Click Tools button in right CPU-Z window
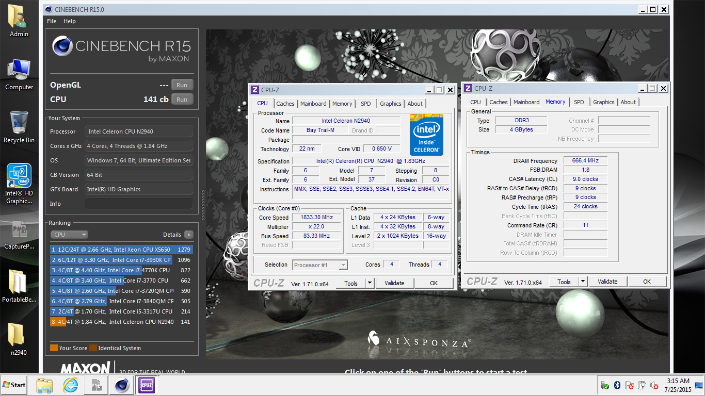Image resolution: width=705 pixels, height=396 pixels. pyautogui.click(x=564, y=282)
